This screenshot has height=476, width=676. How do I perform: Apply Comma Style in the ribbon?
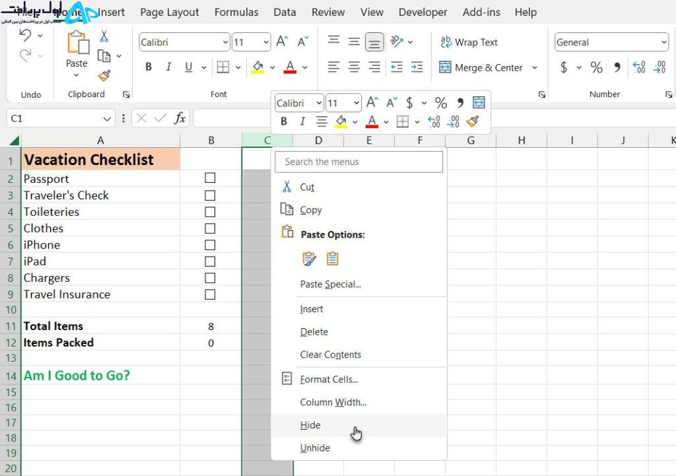(617, 67)
